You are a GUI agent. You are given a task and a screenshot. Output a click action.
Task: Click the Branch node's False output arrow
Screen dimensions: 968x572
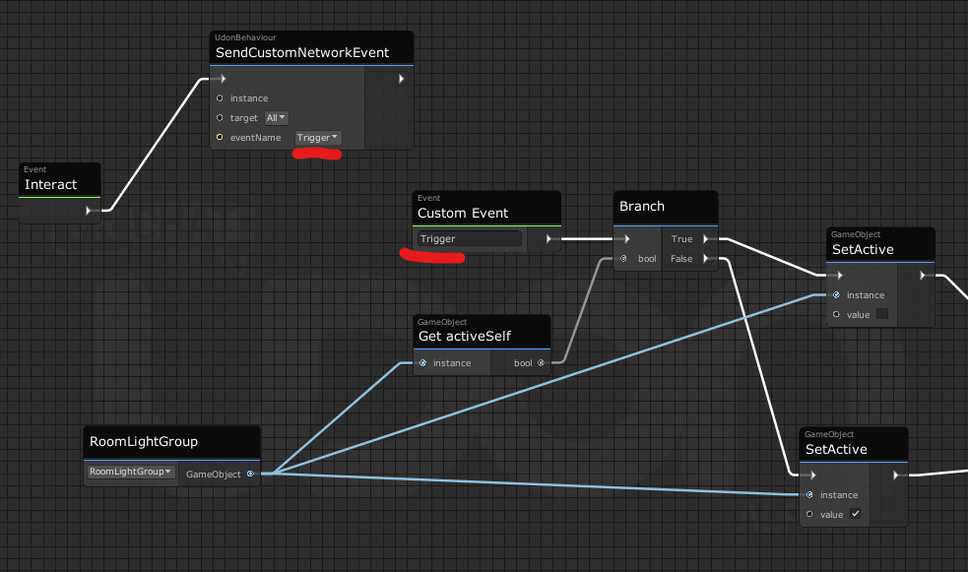click(x=706, y=259)
